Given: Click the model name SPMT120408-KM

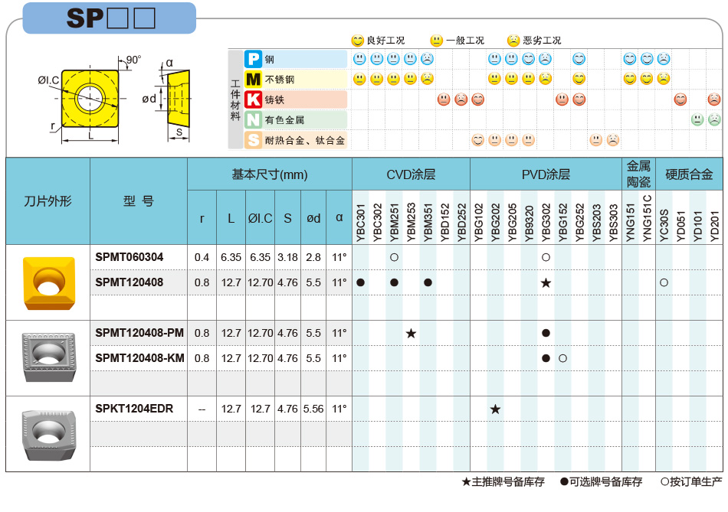Looking at the screenshot, I should point(139,358).
